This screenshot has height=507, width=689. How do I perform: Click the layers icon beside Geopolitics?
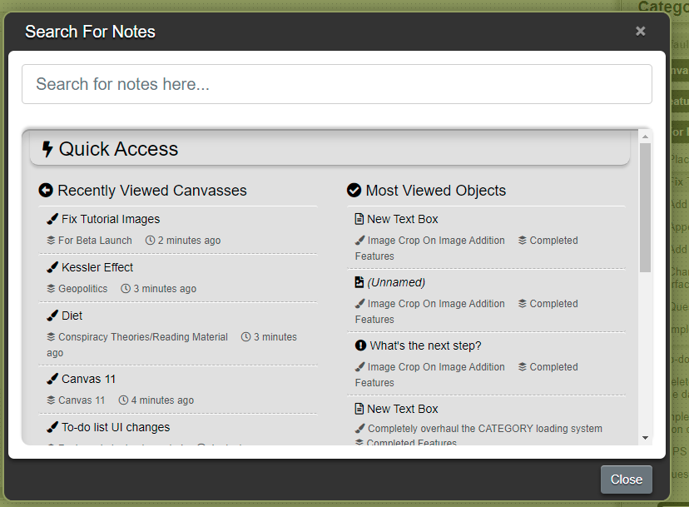52,289
